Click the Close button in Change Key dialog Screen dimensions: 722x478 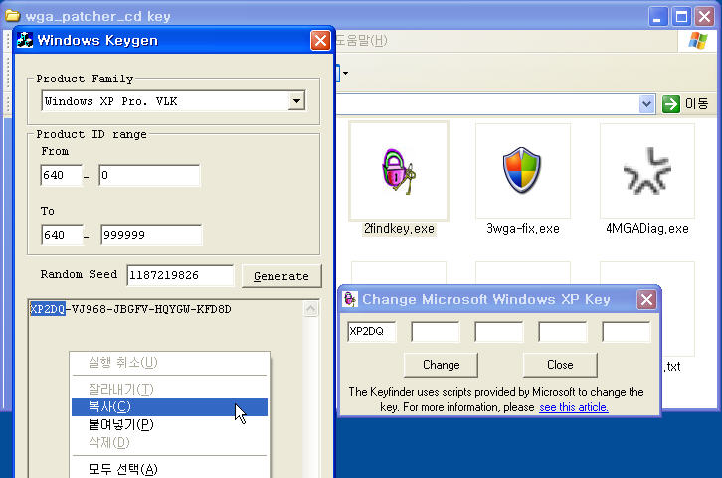pos(560,365)
